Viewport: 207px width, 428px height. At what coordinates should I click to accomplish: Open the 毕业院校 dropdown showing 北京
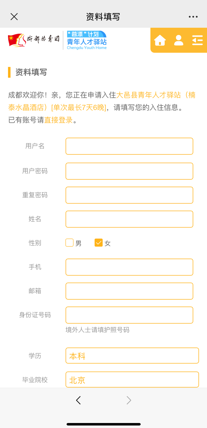click(x=132, y=380)
